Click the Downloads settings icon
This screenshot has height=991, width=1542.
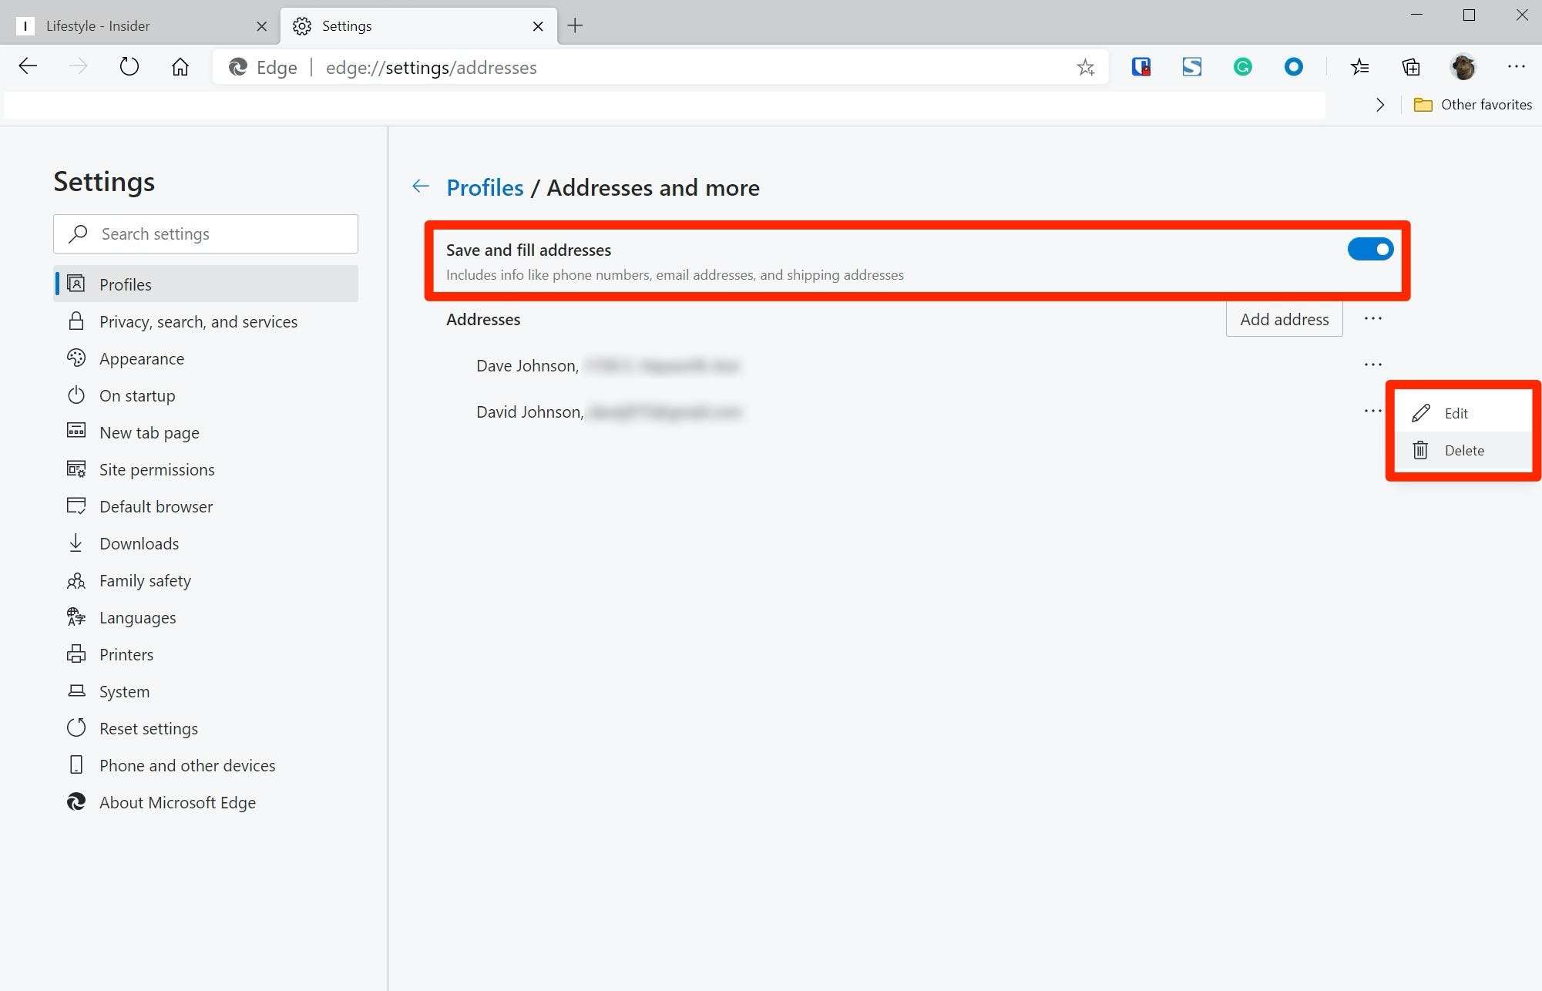pos(76,543)
